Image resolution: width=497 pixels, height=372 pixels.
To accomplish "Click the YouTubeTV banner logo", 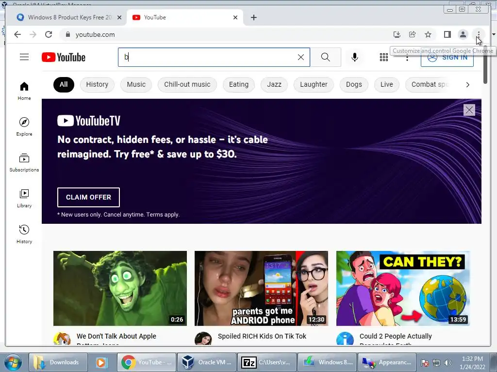I will (89, 121).
